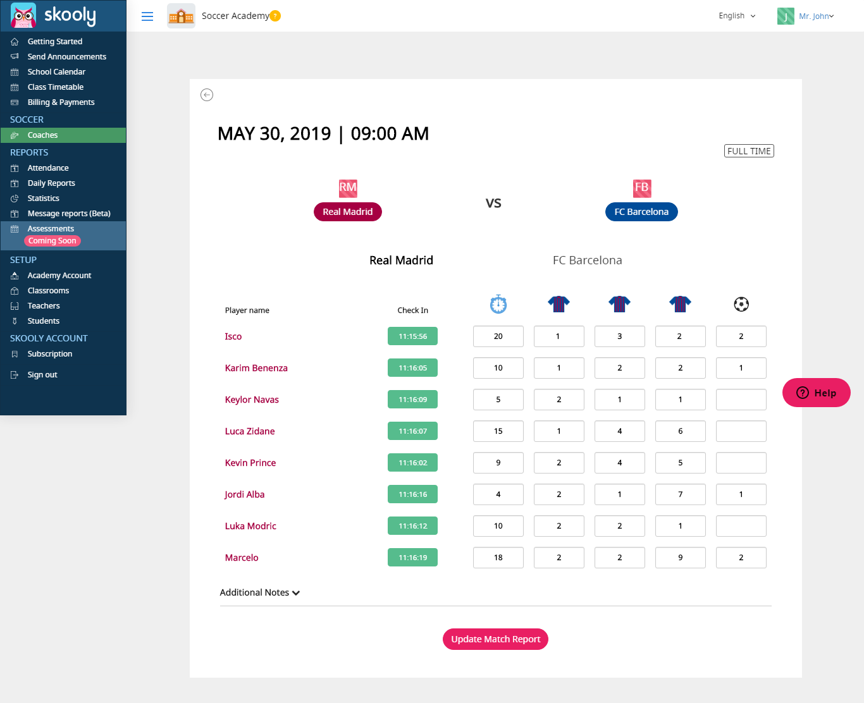This screenshot has height=703, width=864.
Task: Click the Coming Soon badge
Action: [x=52, y=241]
